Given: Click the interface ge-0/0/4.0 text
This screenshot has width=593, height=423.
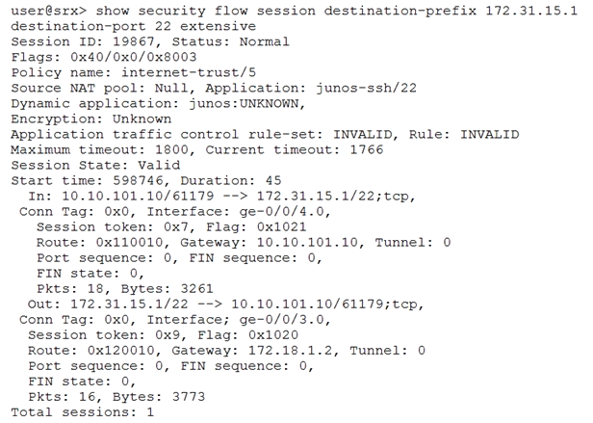Looking at the screenshot, I should 282,211.
